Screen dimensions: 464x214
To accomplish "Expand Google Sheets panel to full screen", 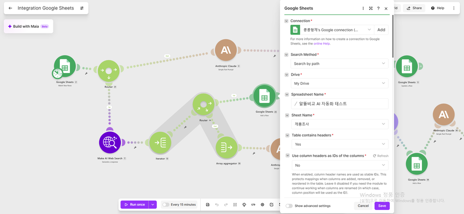I will coord(371,9).
